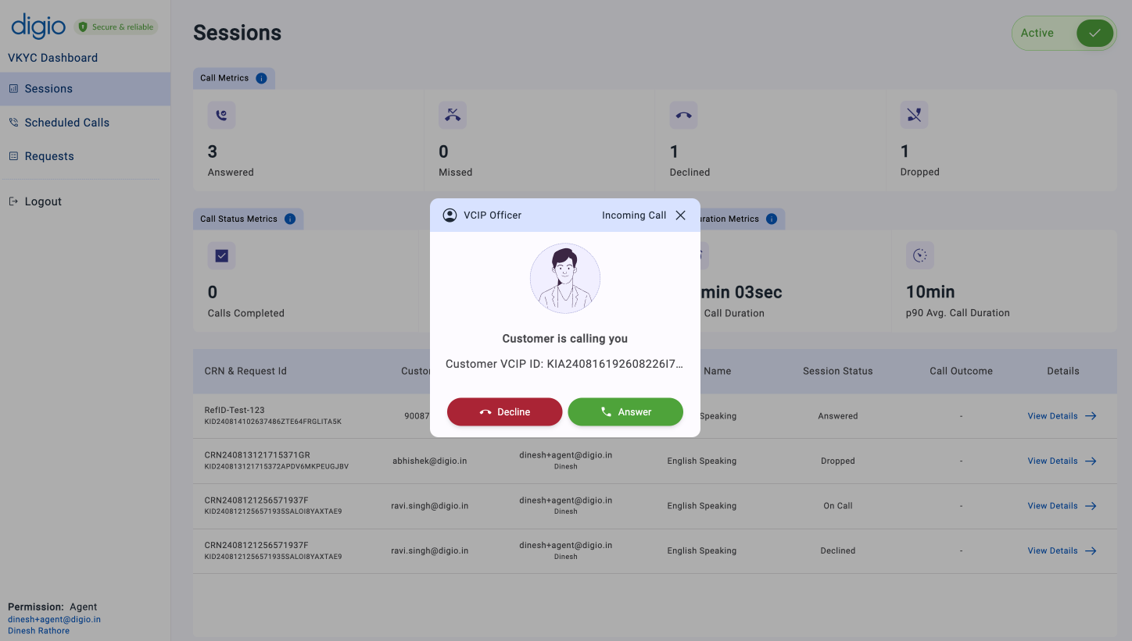
Task: Click the p90 Avg. Call Duration clock icon
Action: point(919,255)
